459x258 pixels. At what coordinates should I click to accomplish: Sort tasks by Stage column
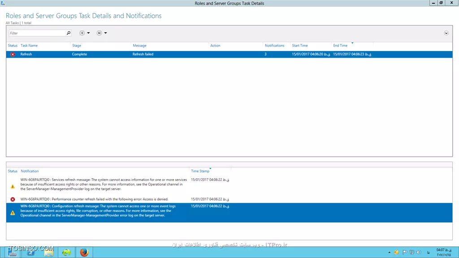pos(77,46)
